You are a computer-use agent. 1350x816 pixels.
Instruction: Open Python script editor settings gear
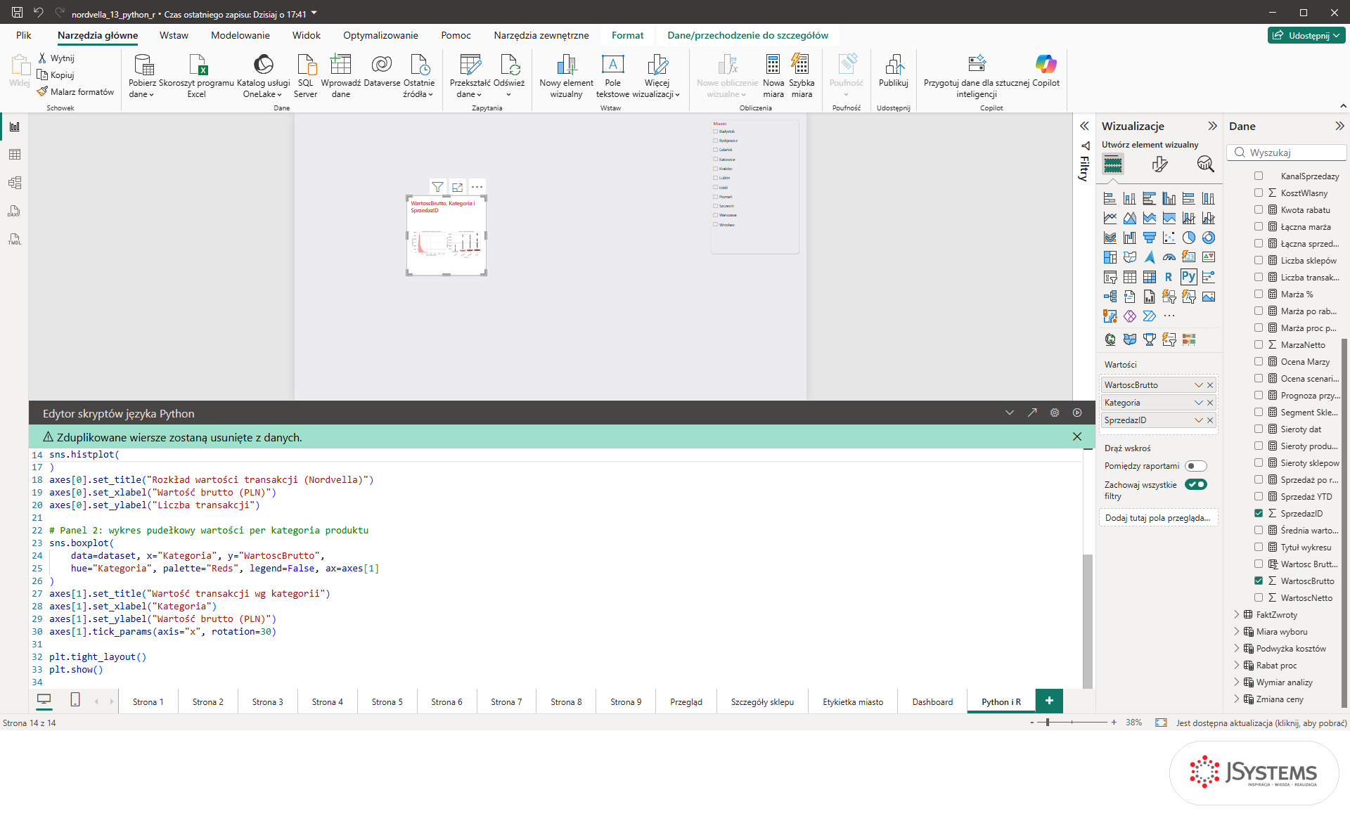[1055, 413]
